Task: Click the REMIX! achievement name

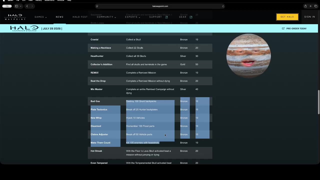Action: click(x=94, y=73)
